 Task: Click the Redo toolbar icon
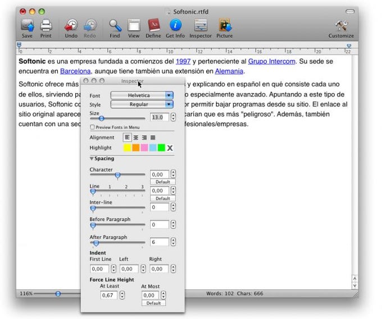[90, 25]
